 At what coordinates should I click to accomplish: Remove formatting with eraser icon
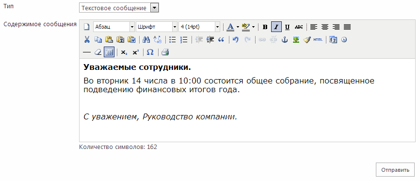click(x=98, y=52)
